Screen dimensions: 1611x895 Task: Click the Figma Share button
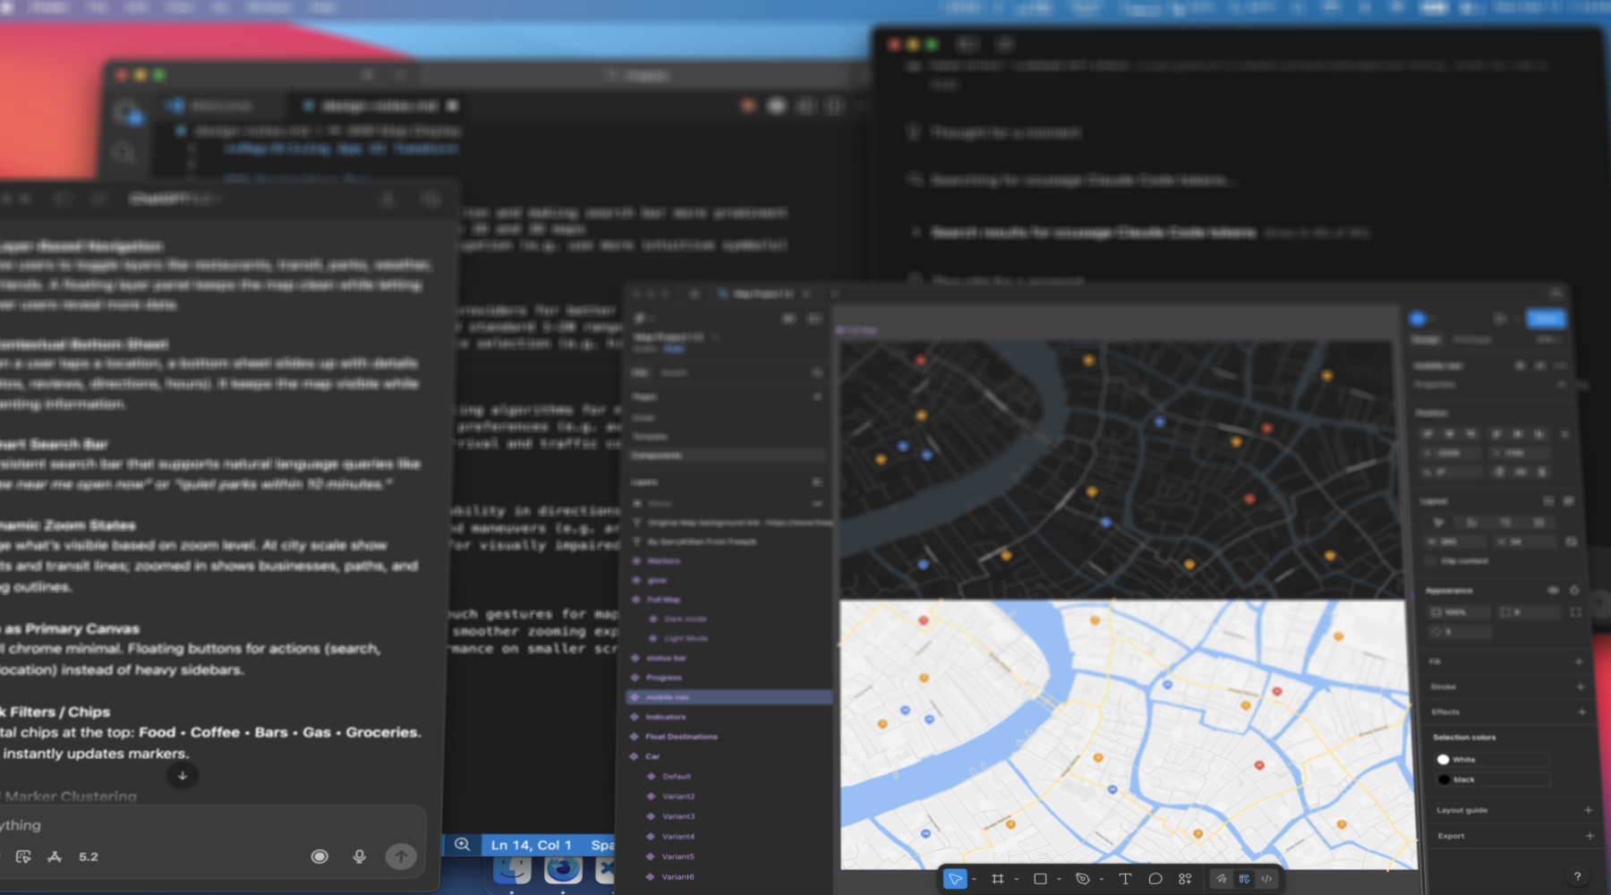click(x=1546, y=319)
